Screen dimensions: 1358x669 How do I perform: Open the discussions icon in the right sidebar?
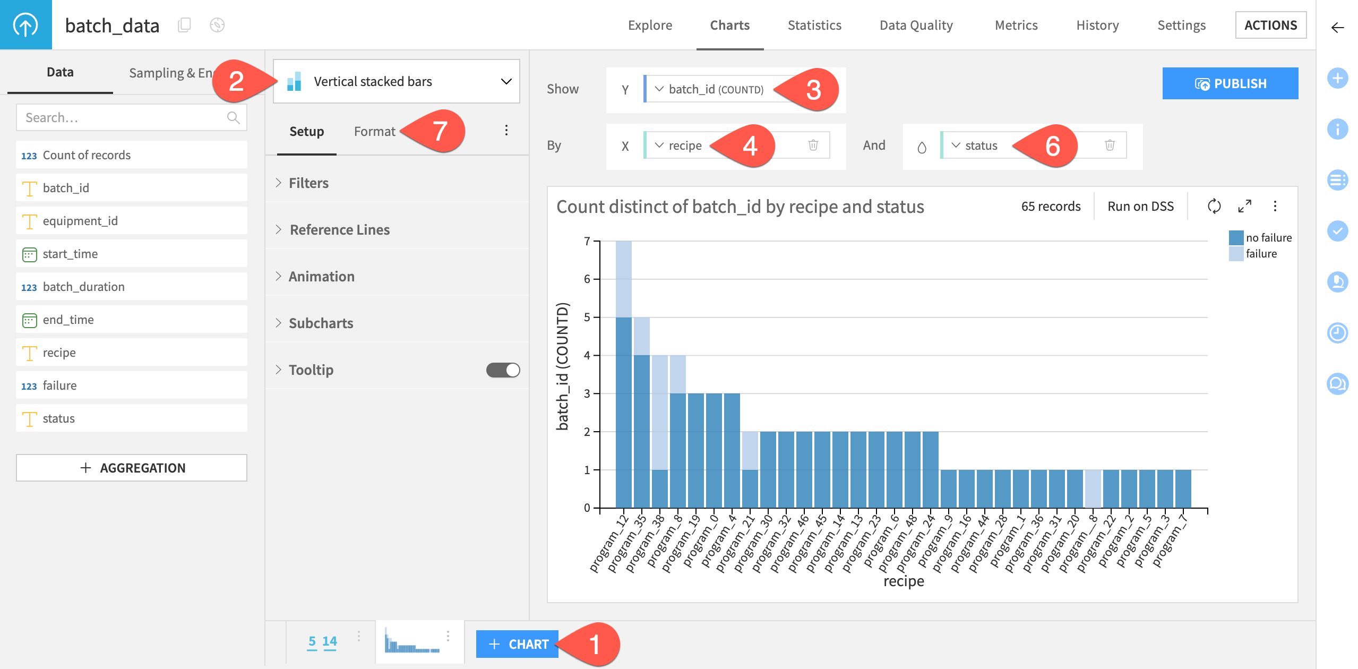(x=1337, y=384)
